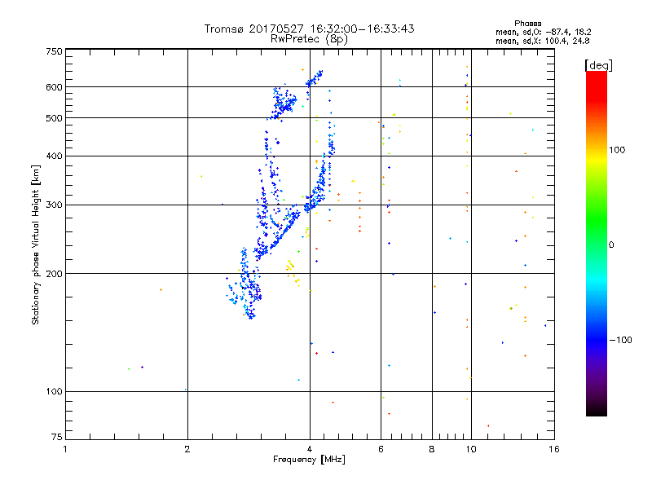Viewport: 652px width, 489px height.
Task: Click the x-axis label "Frequency [MHz]"
Action: pos(309,460)
